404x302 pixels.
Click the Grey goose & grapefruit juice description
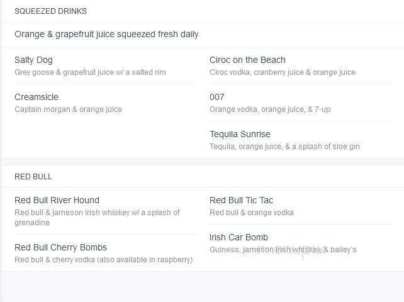tap(90, 72)
